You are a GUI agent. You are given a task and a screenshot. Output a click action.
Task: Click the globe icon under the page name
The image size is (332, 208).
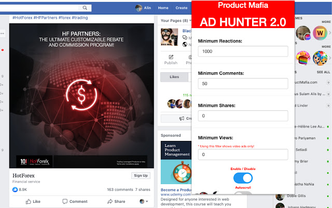185,45
